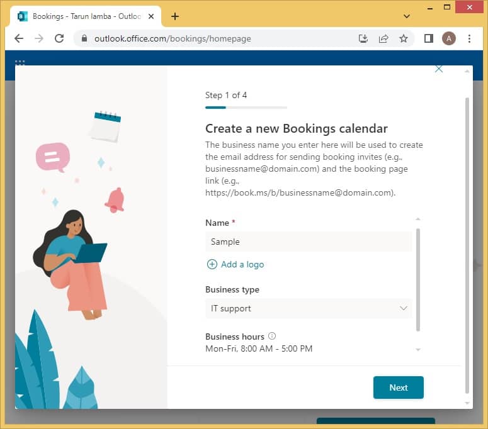This screenshot has height=429, width=488.
Task: Open the browser side panel icon
Action: coord(429,38)
